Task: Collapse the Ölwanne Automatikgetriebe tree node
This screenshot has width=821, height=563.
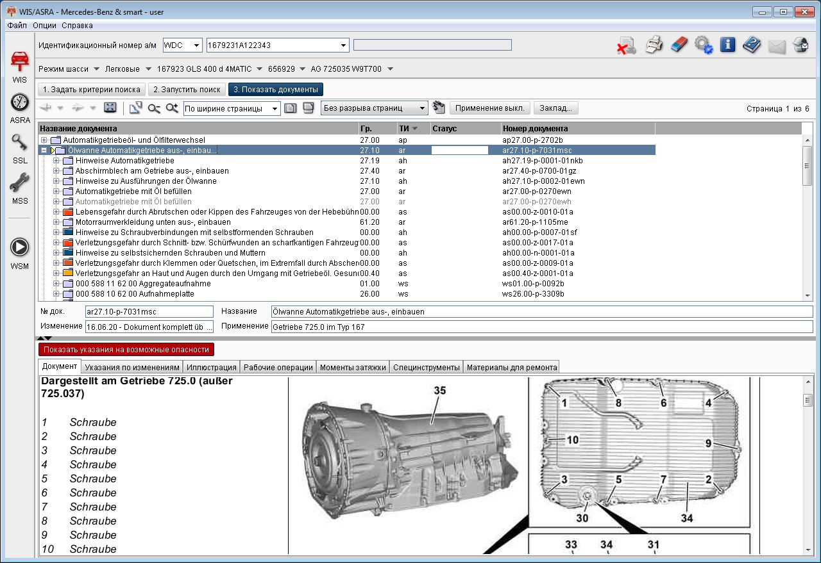Action: [44, 151]
